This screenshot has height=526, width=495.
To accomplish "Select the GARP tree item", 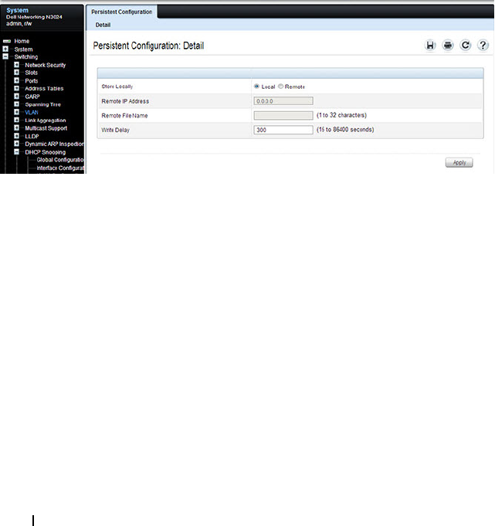I will coord(32,97).
